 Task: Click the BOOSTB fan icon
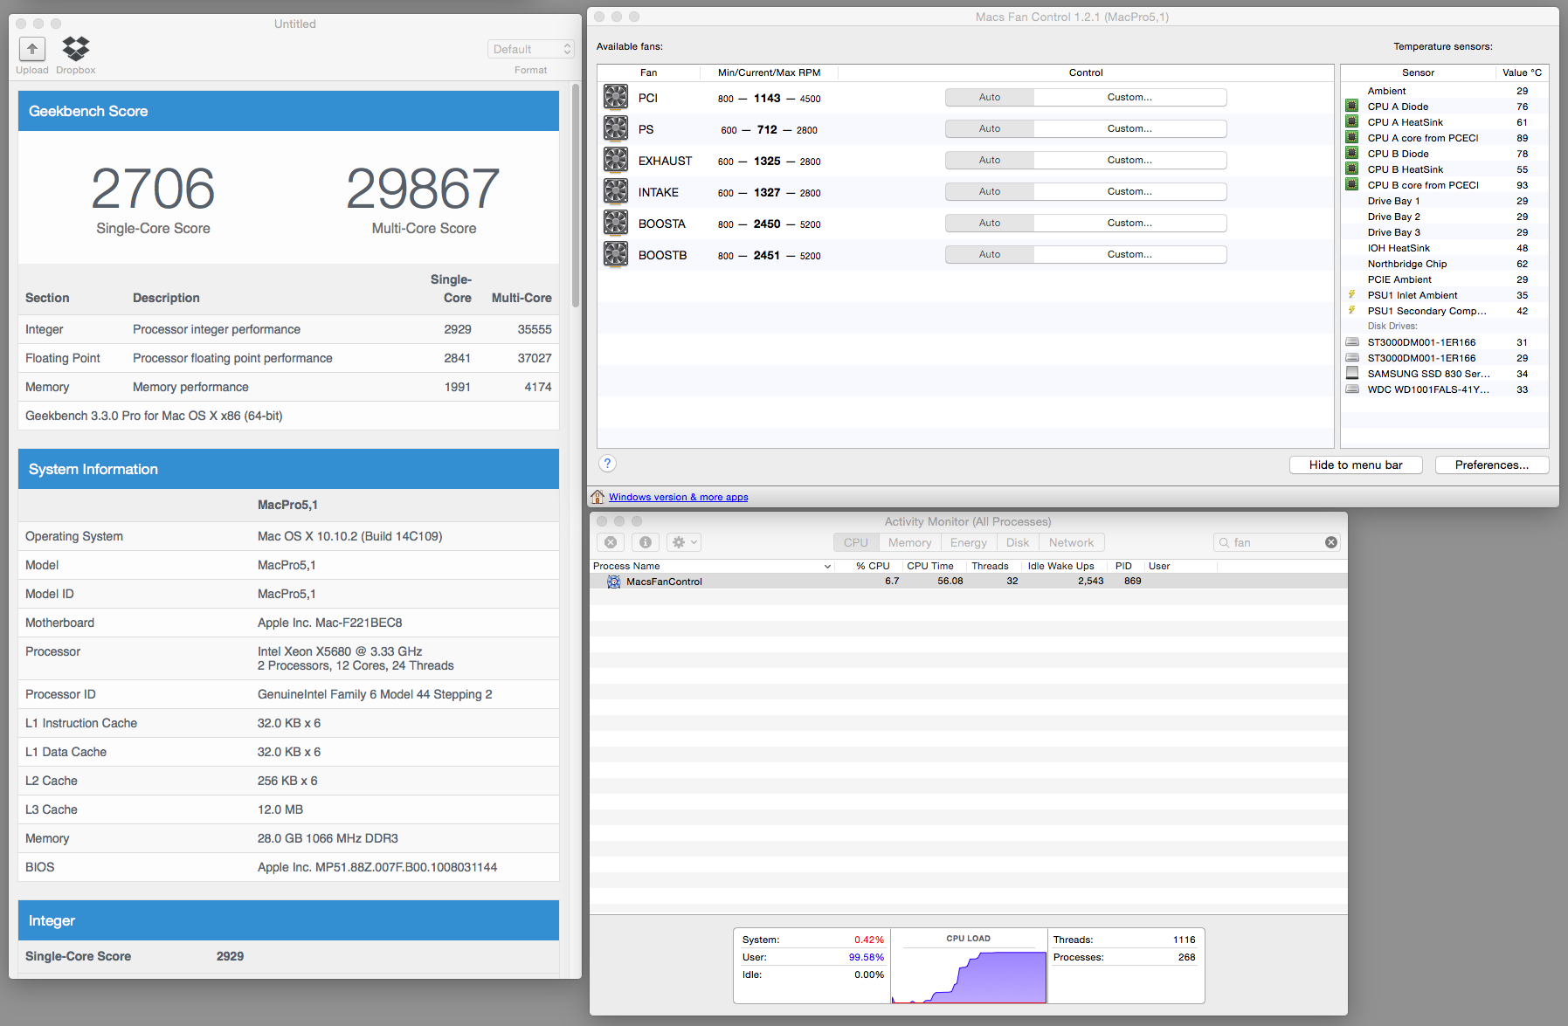tap(616, 254)
